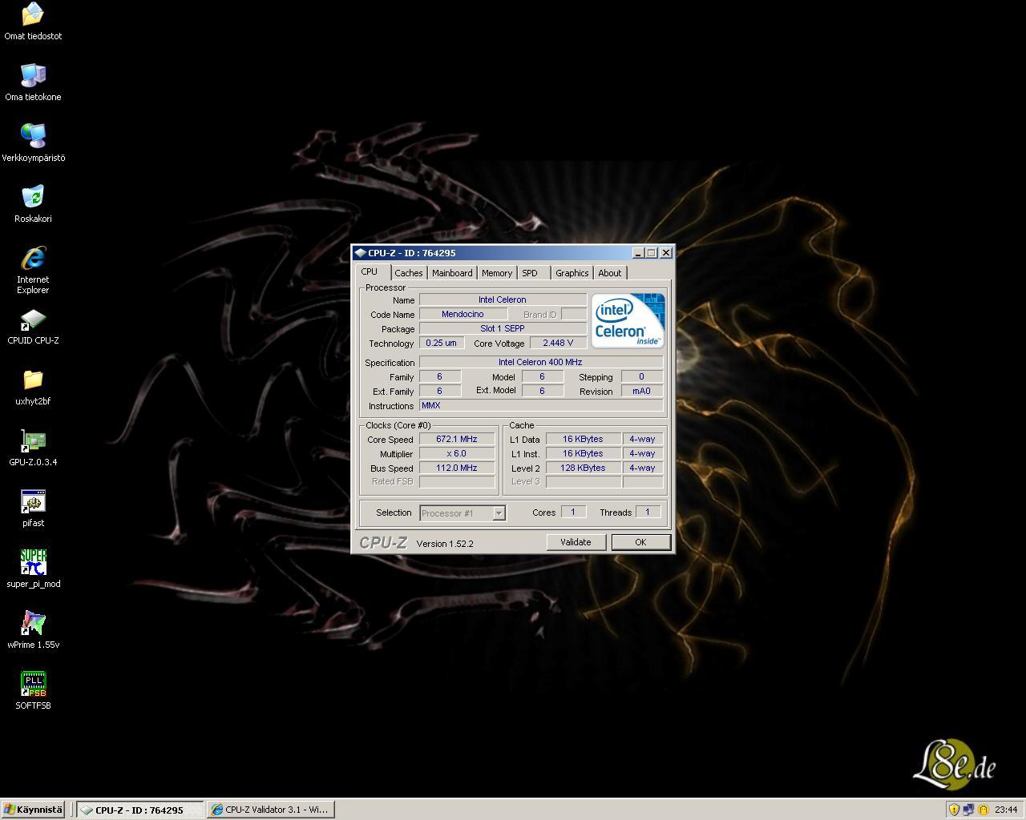Switch to the Caches tab
This screenshot has width=1026, height=820.
pos(408,273)
